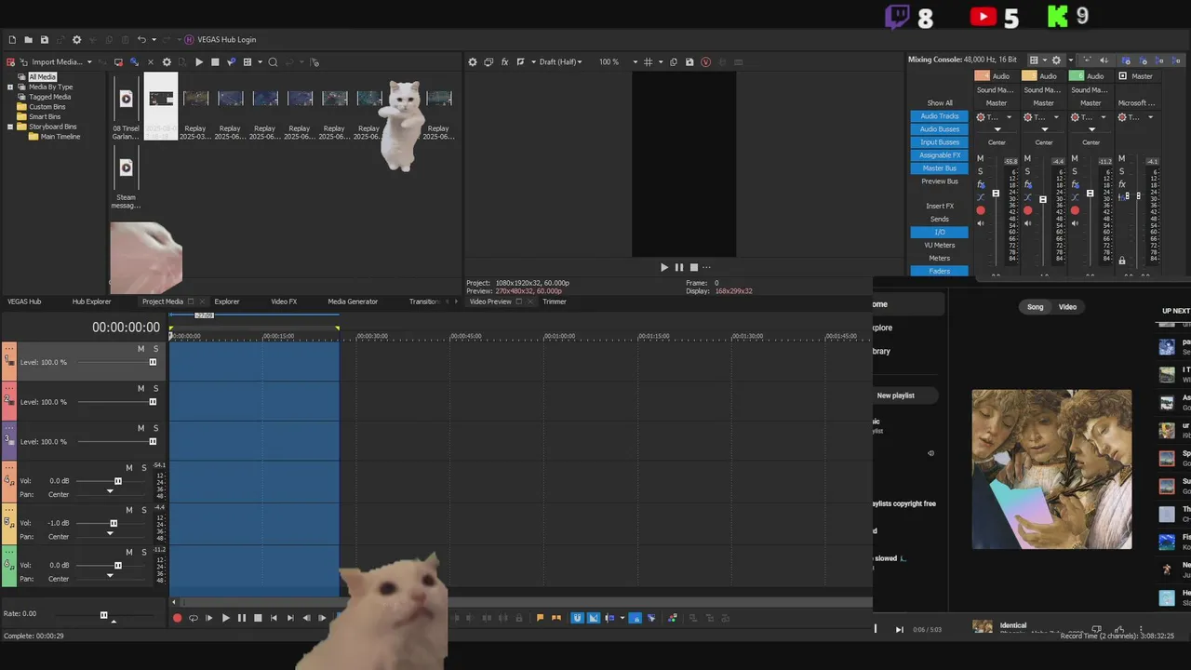Toggle snapping magnet icon in timeline toolbar
Viewport: 1191px width, 670px height.
(x=577, y=618)
